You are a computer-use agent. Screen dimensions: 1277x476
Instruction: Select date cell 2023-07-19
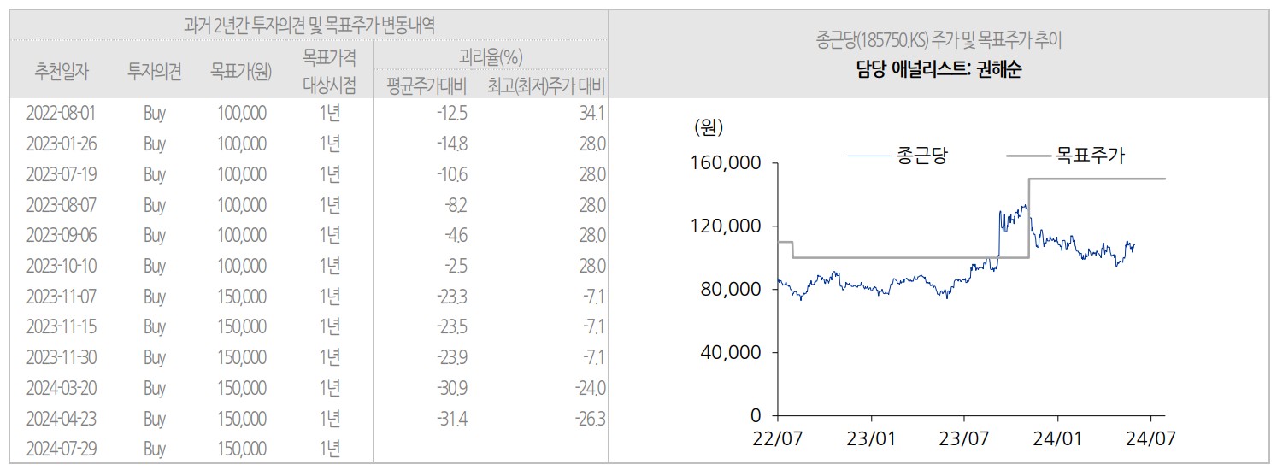62,174
